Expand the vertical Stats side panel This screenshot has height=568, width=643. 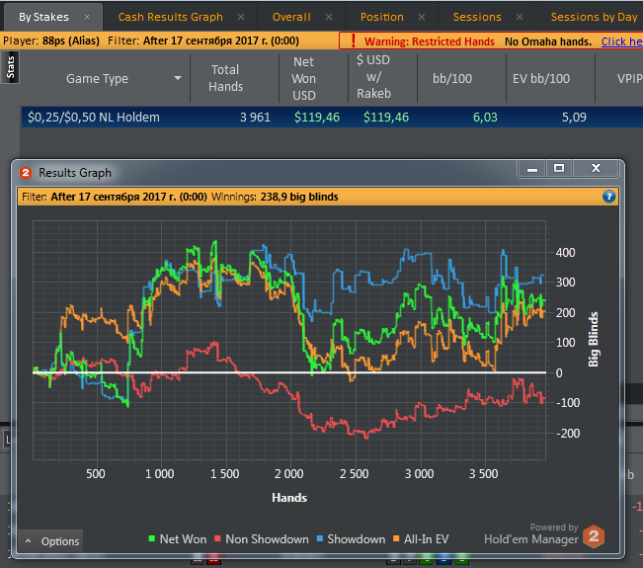click(x=10, y=66)
